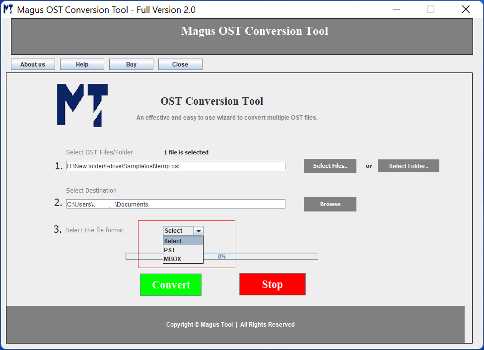Viewport: 484px width, 350px height.
Task: Open the About us page
Action: click(x=33, y=65)
